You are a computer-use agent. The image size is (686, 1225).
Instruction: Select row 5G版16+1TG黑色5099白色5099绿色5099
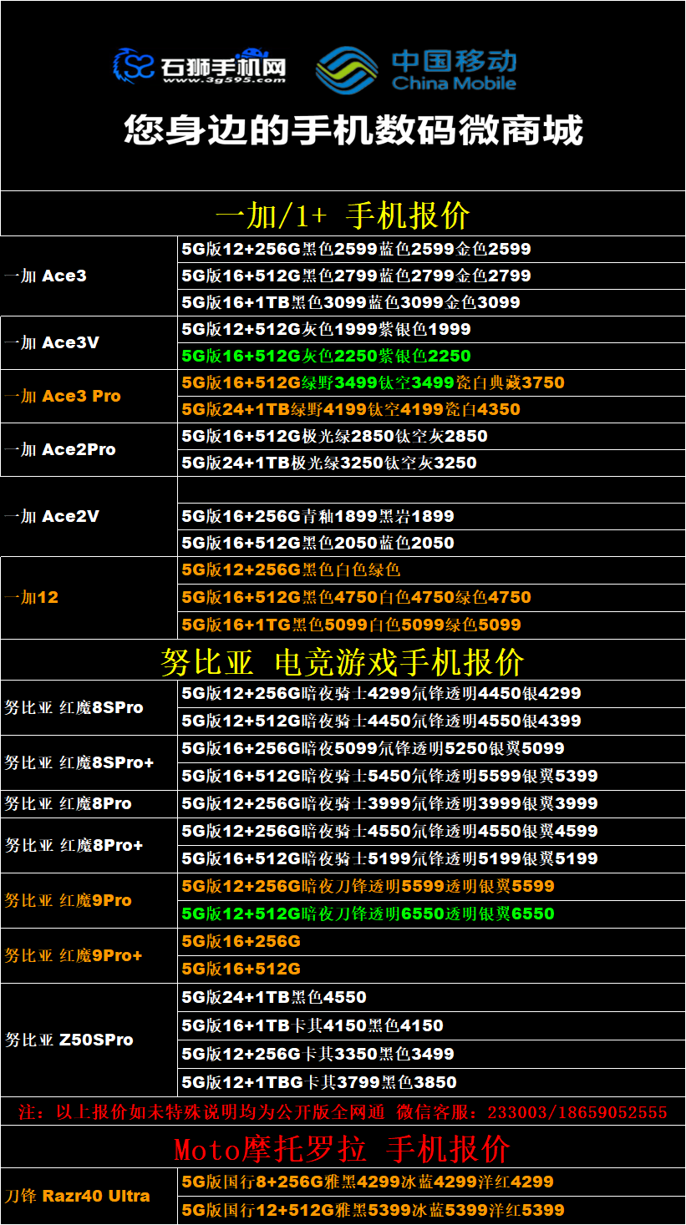pos(431,625)
